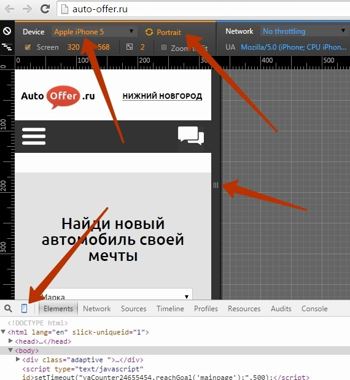350x380 pixels.
Task: Open the hamburger menu on the page
Action: click(x=34, y=136)
